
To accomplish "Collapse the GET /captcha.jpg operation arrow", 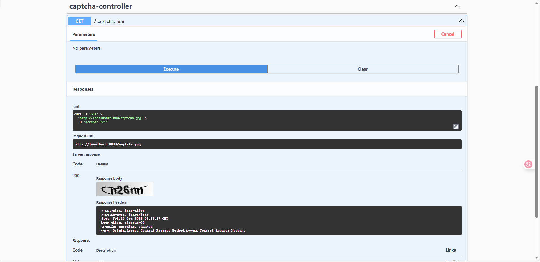I will [461, 21].
